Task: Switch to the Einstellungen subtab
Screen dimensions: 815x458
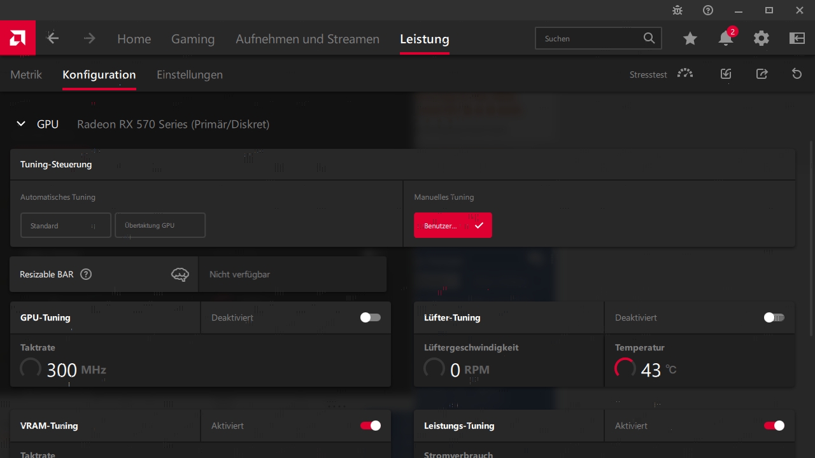Action: (190, 74)
